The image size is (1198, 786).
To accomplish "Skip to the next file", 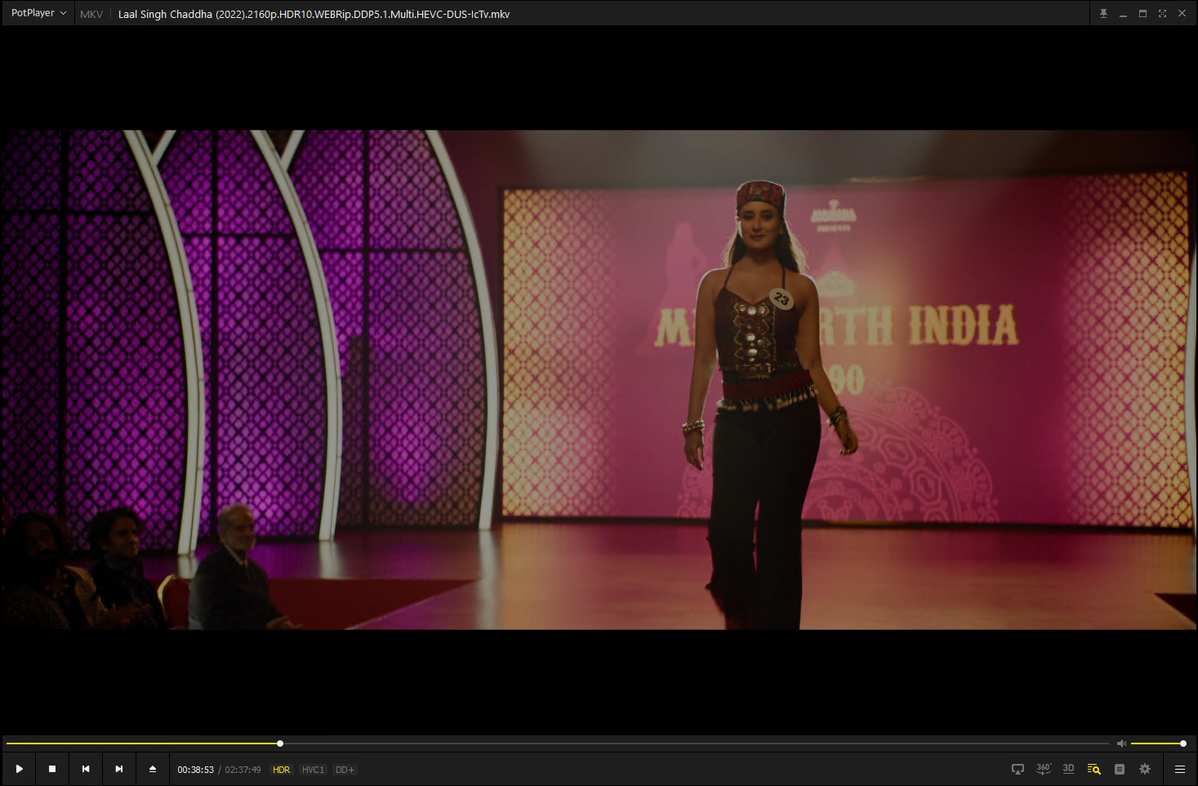I will (119, 769).
